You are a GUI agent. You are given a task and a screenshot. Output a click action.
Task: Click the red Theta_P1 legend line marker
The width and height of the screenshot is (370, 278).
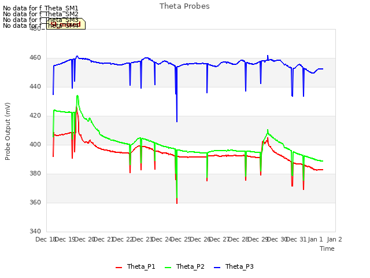pos(119,268)
